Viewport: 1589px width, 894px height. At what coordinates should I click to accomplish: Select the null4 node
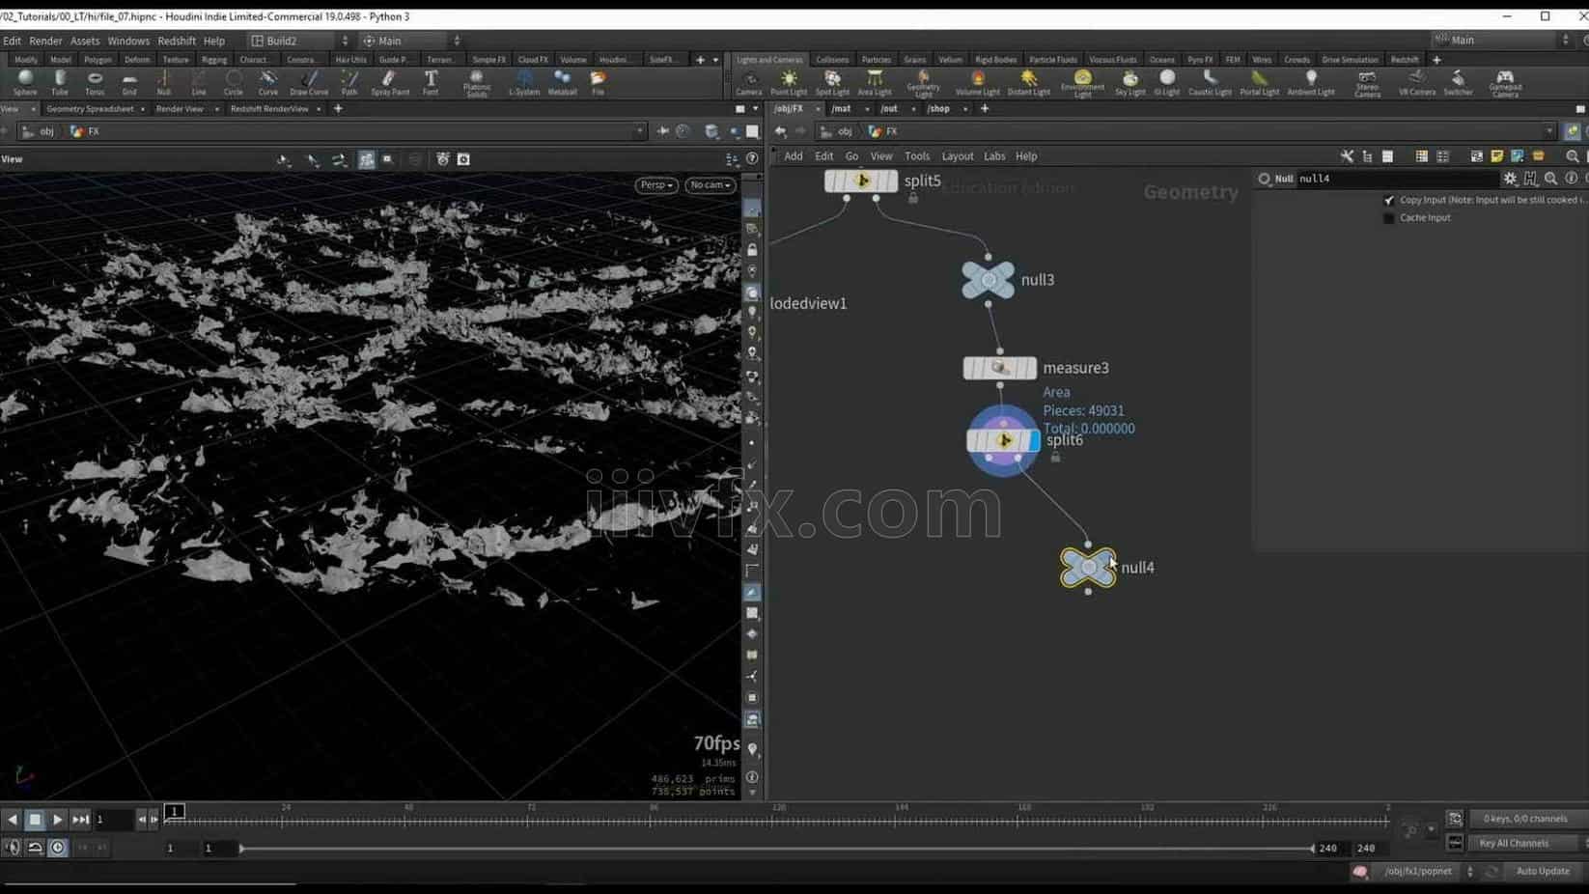[x=1087, y=568]
